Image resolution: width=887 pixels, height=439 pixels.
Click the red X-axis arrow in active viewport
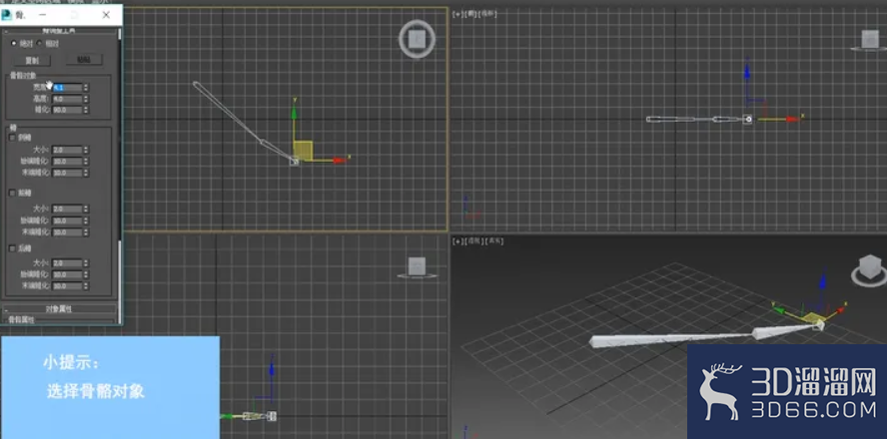[x=340, y=161]
